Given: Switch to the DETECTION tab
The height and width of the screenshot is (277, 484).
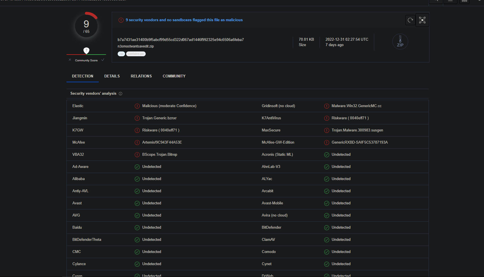Looking at the screenshot, I should [x=83, y=76].
